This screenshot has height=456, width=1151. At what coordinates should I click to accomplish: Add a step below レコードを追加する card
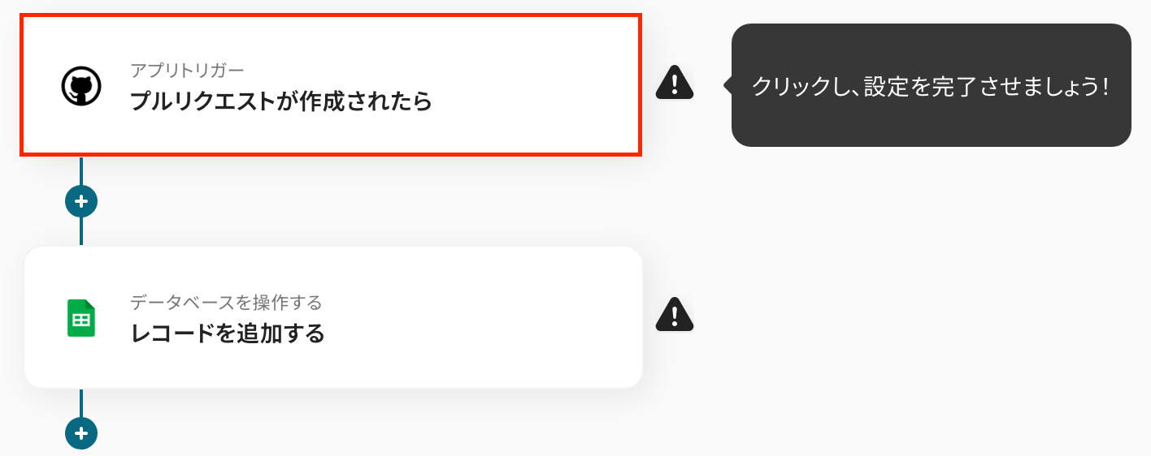point(81,432)
